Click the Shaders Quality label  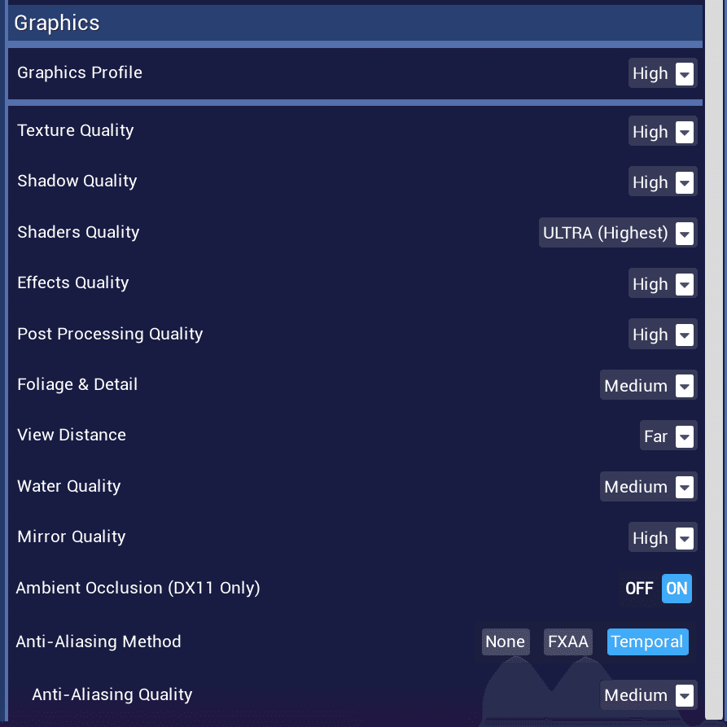click(78, 232)
